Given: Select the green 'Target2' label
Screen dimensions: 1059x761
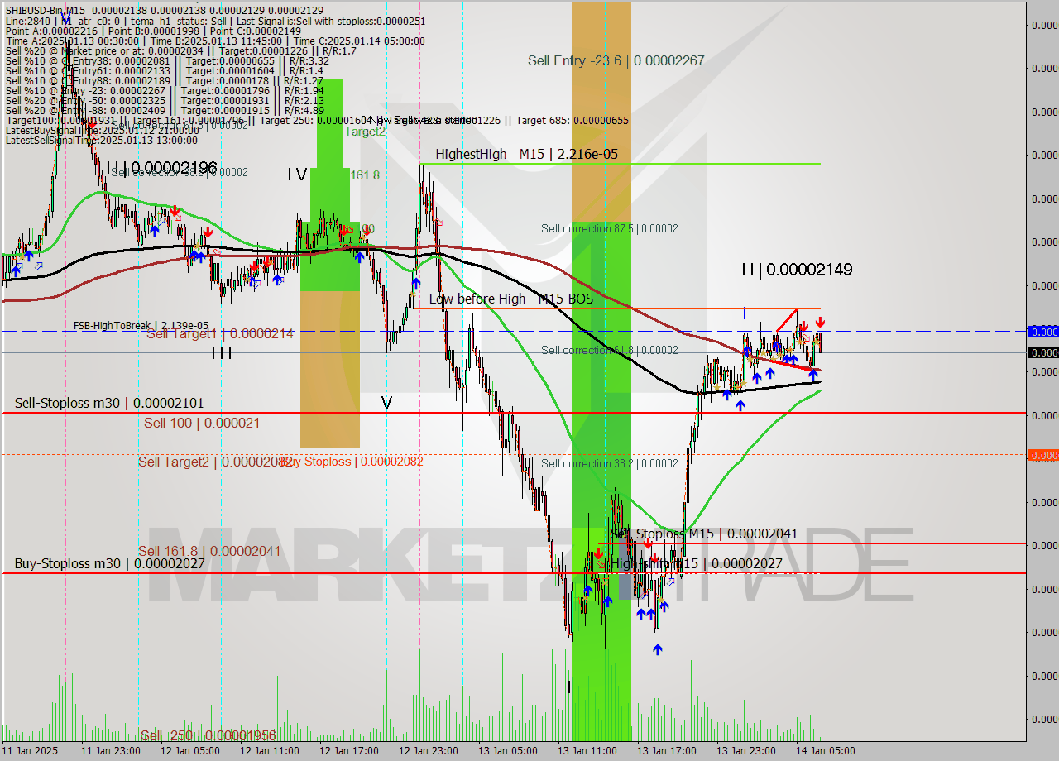Looking at the screenshot, I should click(x=365, y=131).
